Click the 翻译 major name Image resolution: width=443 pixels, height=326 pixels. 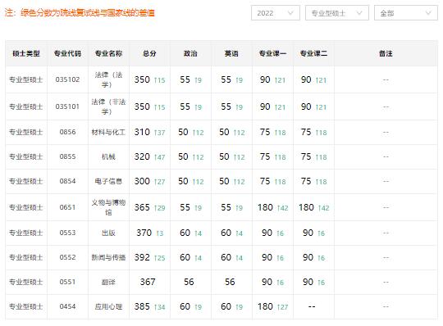(108, 282)
